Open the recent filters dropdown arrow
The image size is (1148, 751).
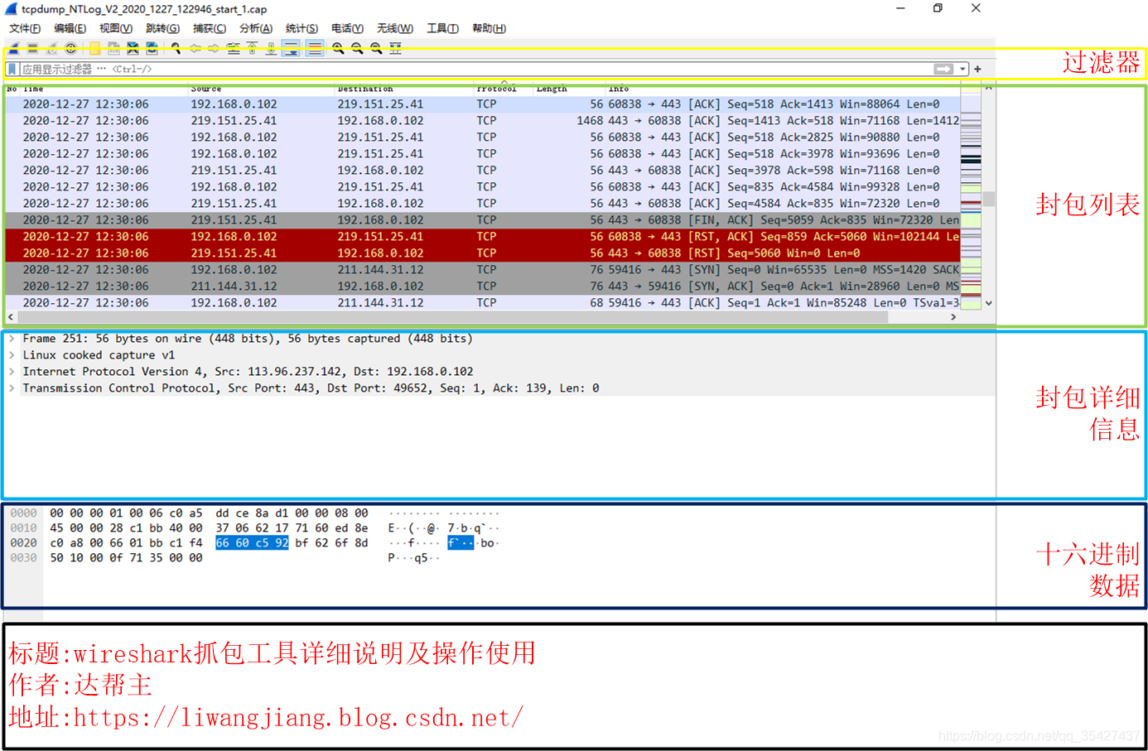[962, 69]
